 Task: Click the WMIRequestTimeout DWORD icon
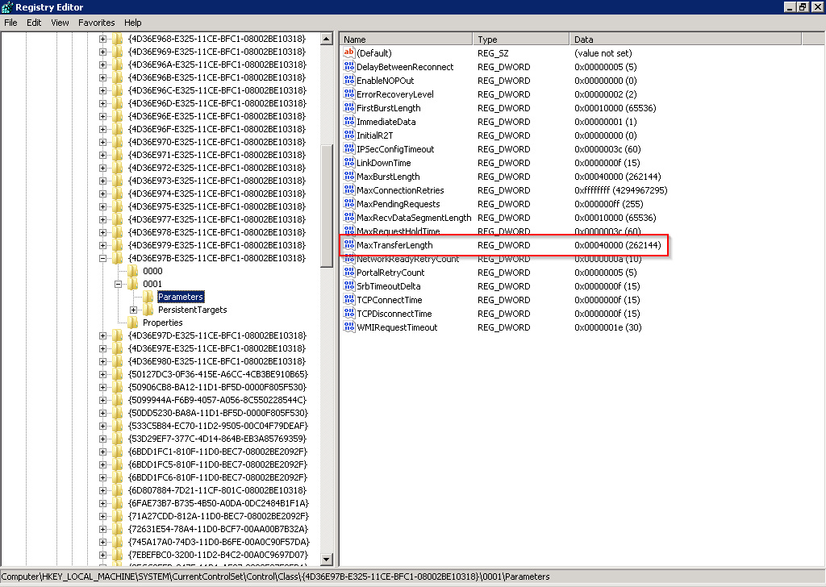coord(349,327)
